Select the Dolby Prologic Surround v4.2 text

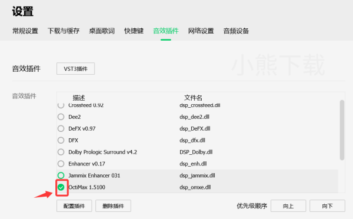point(102,152)
